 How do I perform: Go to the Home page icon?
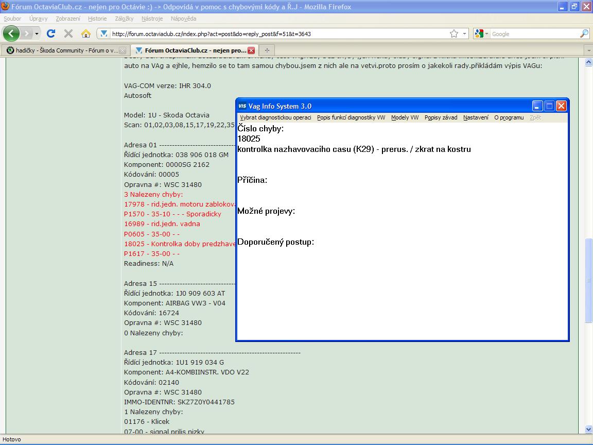click(x=86, y=33)
